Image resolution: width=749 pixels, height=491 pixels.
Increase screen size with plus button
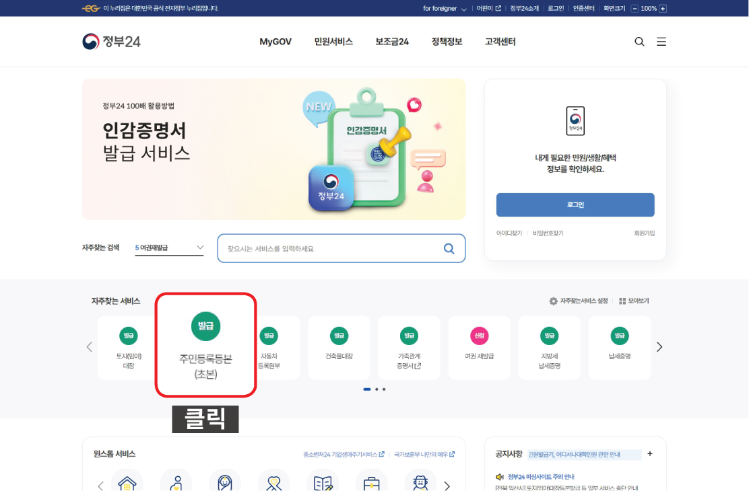click(x=663, y=9)
